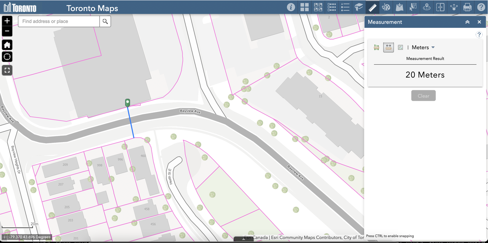Collapse the Measurement panel

pyautogui.click(x=467, y=22)
